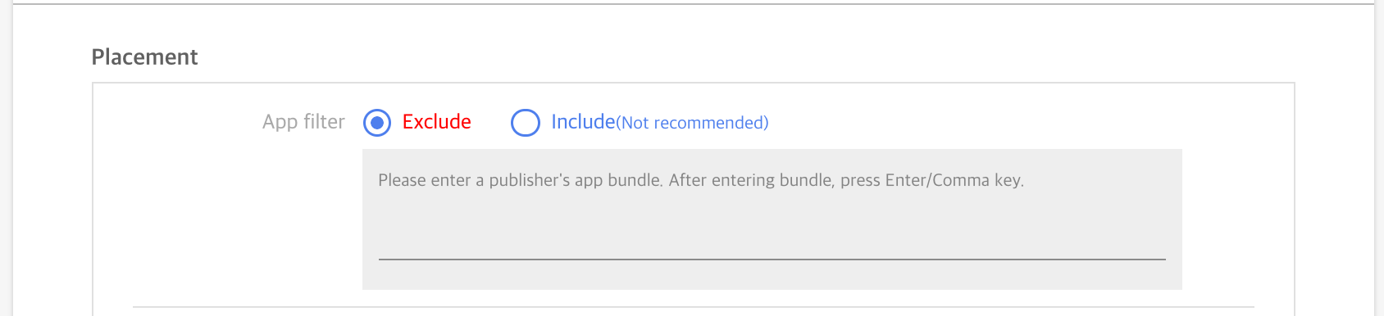Set app filter mode to Exclude

pos(377,123)
